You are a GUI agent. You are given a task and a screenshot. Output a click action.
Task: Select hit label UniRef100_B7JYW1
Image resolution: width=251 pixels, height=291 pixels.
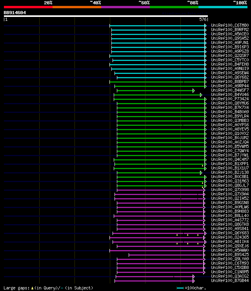pyautogui.click(x=230, y=155)
